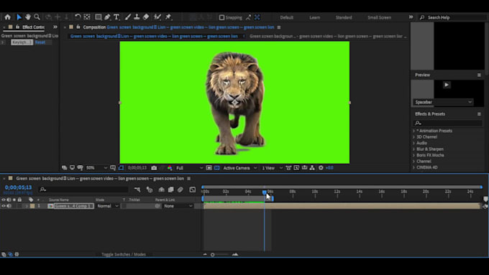Click the composition mini-flowchart icon in timeline
Image resolution: width=489 pixels, height=275 pixels.
pyautogui.click(x=137, y=190)
